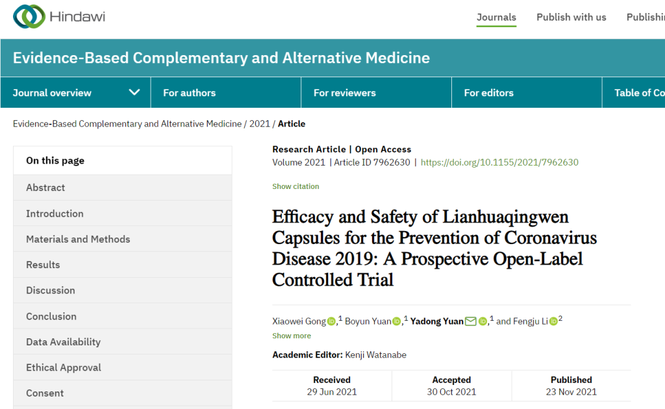Open the article DOI link
Image resolution: width=665 pixels, height=409 pixels.
[x=499, y=162]
